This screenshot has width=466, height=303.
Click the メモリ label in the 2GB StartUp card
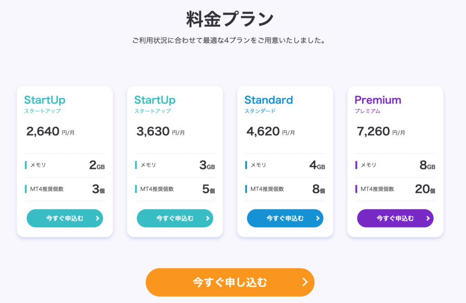click(38, 165)
